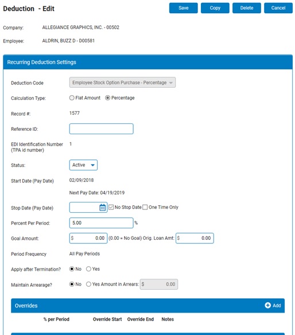Click the Goal Amount input
Image resolution: width=295 pixels, height=335 pixels.
pos(88,238)
